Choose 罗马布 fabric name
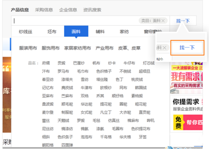This screenshot has height=149, width=209. coord(63,71)
